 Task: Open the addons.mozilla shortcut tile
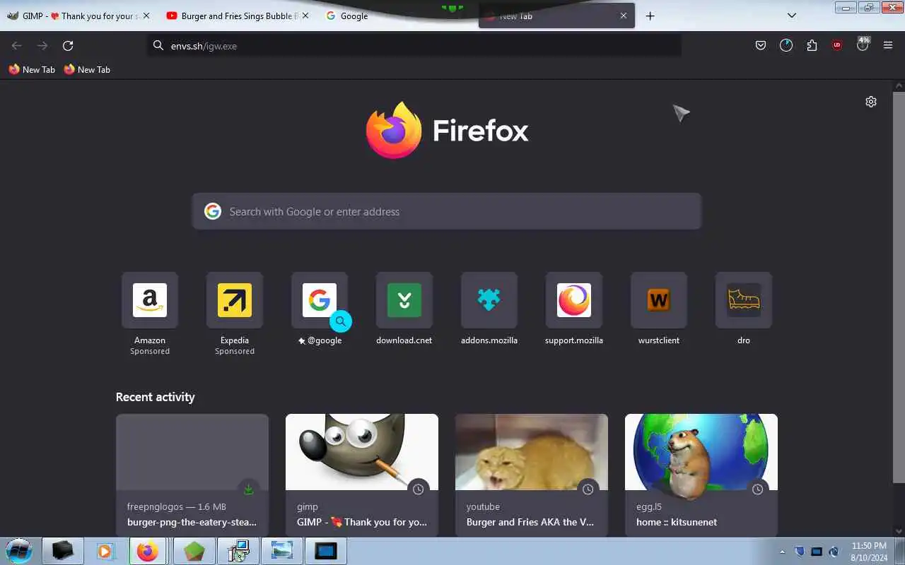point(489,309)
